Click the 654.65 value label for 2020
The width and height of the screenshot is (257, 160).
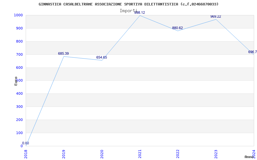click(x=102, y=58)
